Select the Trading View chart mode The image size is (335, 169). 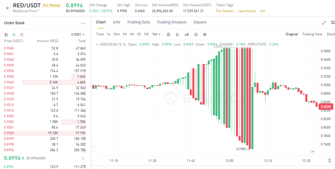(x=312, y=34)
